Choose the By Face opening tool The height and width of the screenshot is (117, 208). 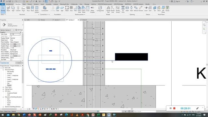pos(123,9)
